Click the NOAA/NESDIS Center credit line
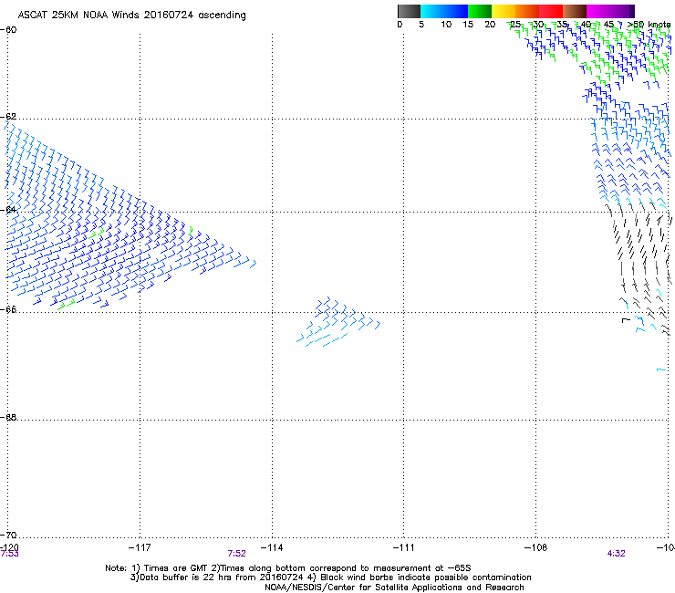This screenshot has height=593, width=675. pos(394,588)
